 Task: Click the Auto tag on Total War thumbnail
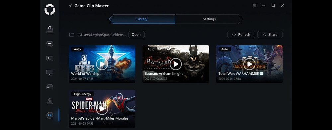(x=225, y=49)
